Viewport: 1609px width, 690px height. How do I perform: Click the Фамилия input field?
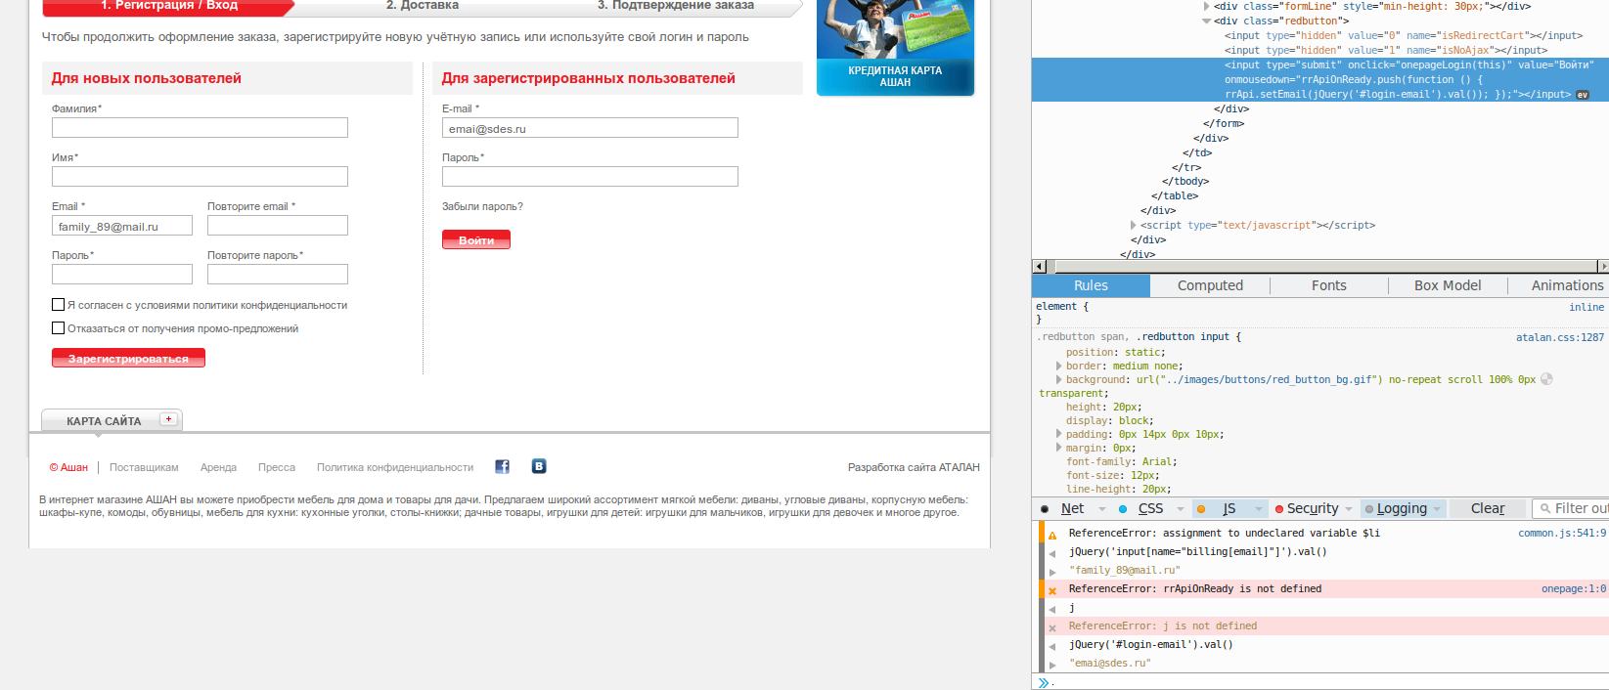pyautogui.click(x=200, y=127)
